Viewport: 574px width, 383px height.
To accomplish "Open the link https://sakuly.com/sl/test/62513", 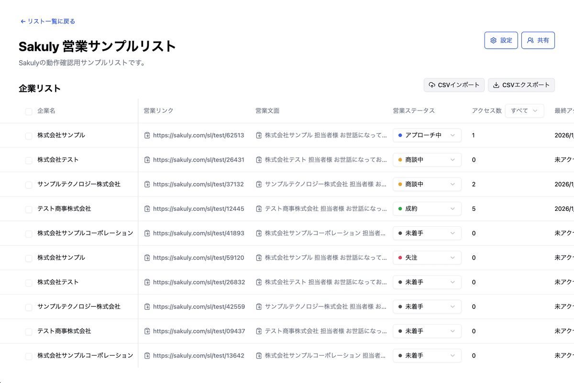I will click(x=199, y=135).
